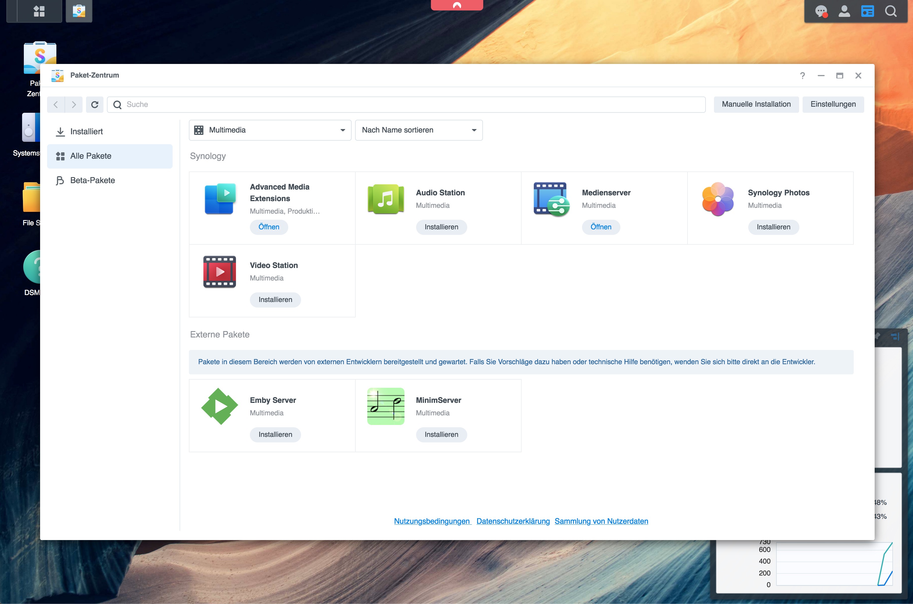The image size is (913, 604).
Task: Click the MinimServer music notes icon
Action: coord(386,406)
